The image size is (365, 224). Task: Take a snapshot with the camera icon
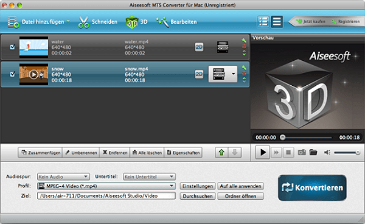point(302,153)
